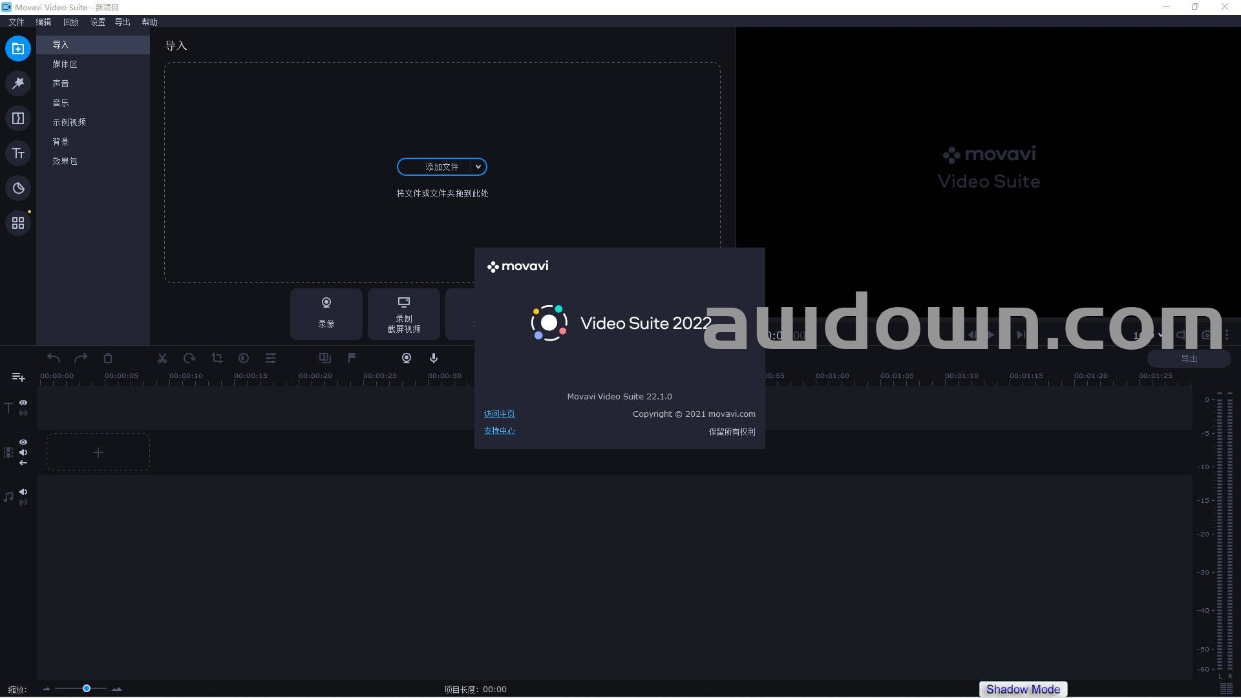Click the microphone record audio icon

click(434, 358)
